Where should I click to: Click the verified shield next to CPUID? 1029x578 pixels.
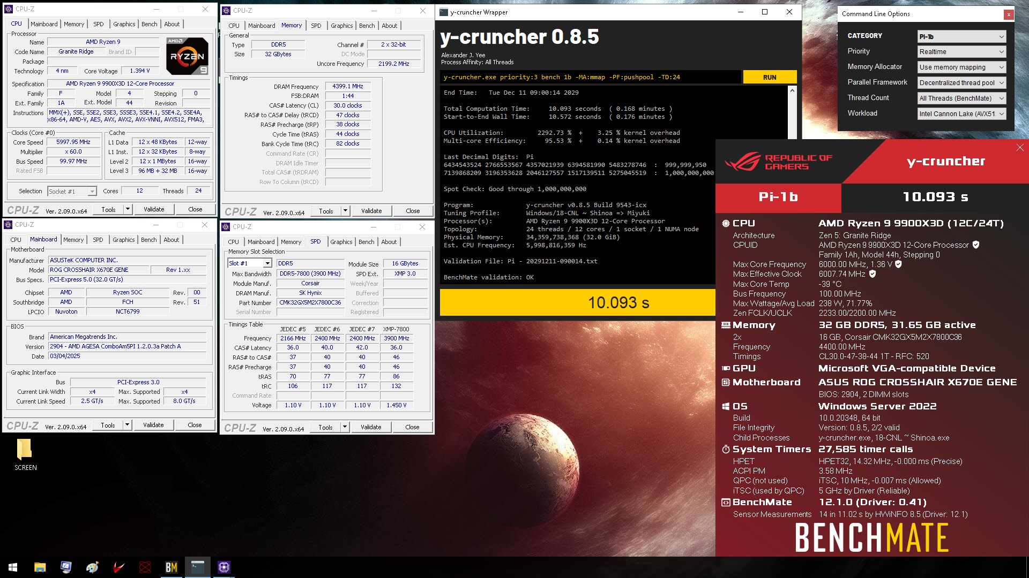coord(976,245)
